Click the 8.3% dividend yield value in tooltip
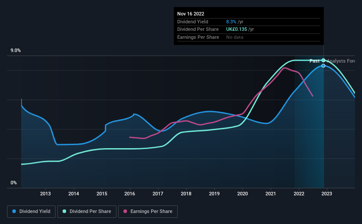The image size is (362, 224). 231,22
